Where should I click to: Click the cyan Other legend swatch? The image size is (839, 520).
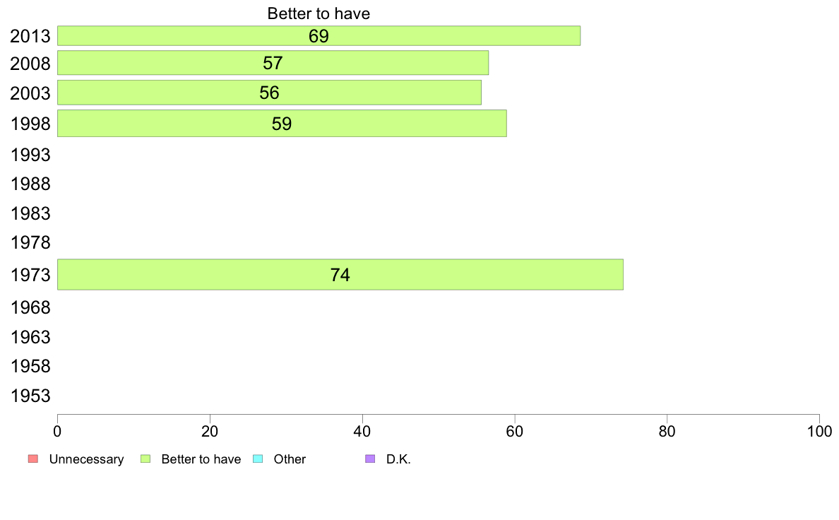point(257,459)
